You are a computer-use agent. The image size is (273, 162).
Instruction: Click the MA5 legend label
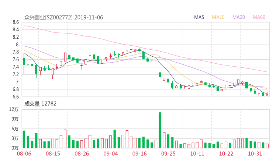(199, 17)
